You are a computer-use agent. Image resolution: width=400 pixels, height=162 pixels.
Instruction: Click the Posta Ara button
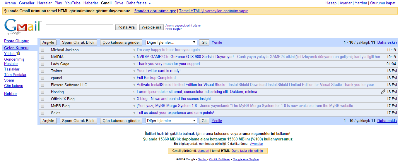pos(126,27)
